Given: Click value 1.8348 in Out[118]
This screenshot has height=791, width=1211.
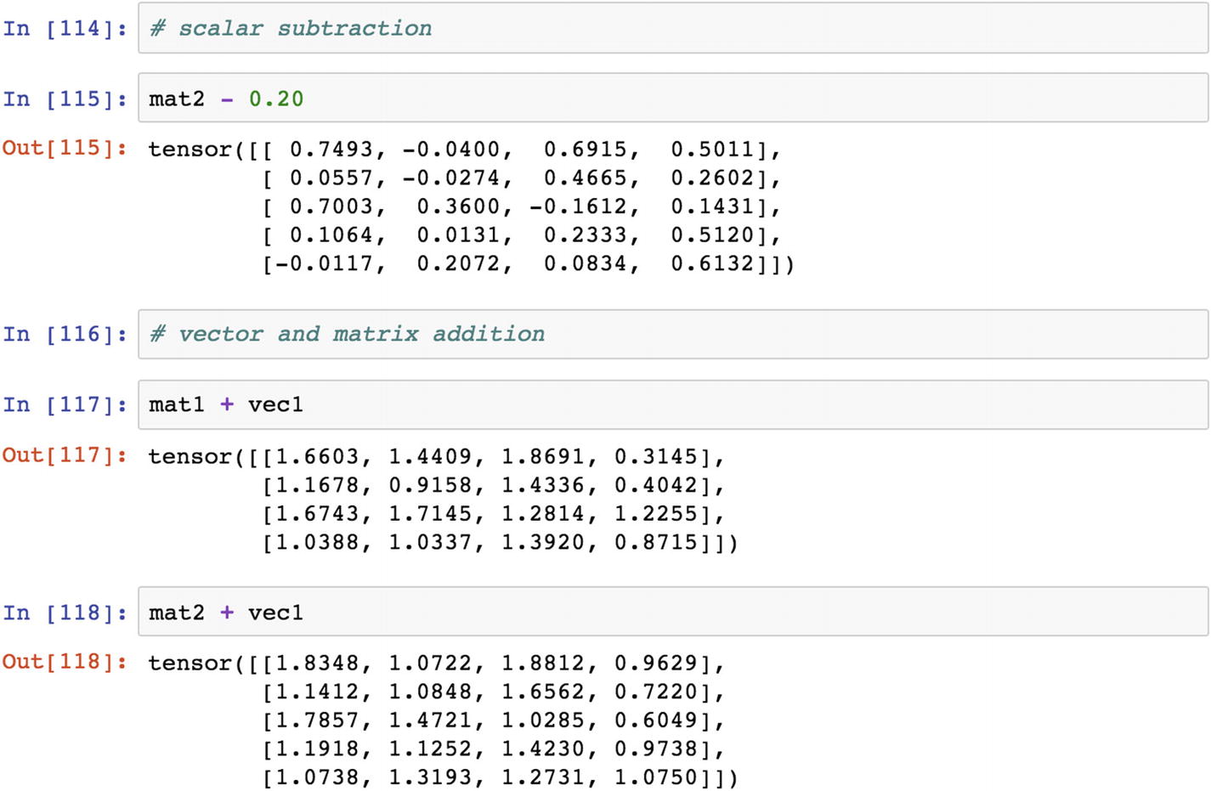Looking at the screenshot, I should point(317,663).
